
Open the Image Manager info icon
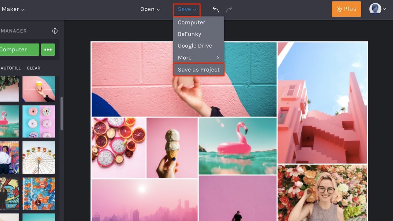(x=55, y=31)
